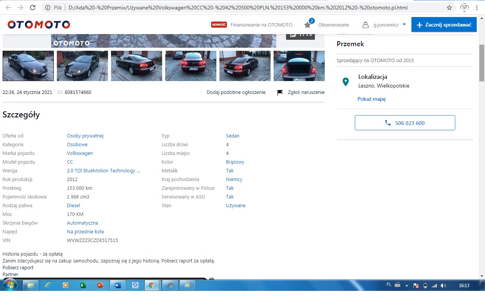This screenshot has width=485, height=303.
Task: Reload the page using refresh icon
Action: point(33,8)
